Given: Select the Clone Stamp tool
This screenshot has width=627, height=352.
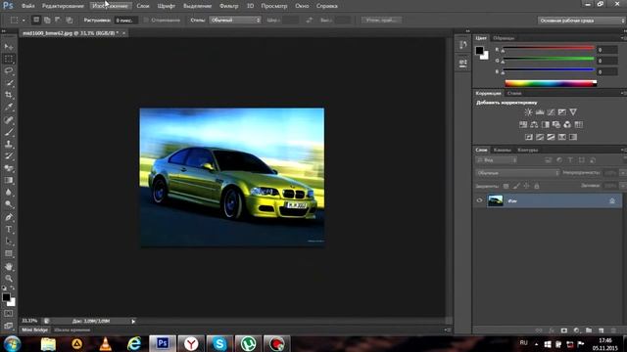Looking at the screenshot, I should (x=9, y=144).
